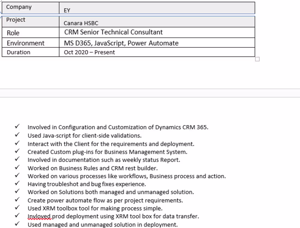Select the 'Canara HSBC' project cell
300x228 pixels.
[x=157, y=22]
